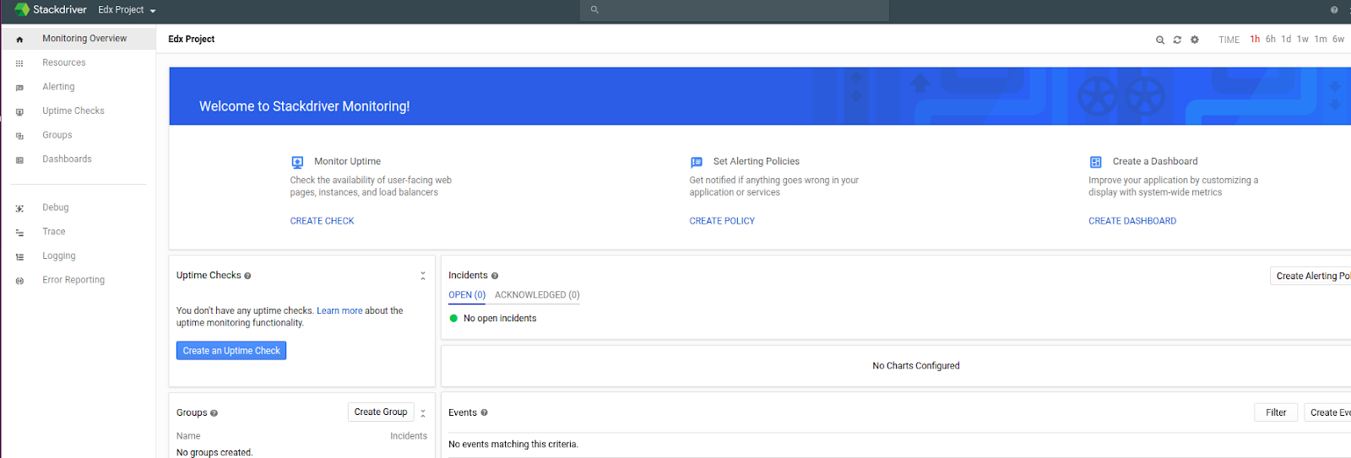Viewport: 1351px width, 458px height.
Task: Click help icon beside Incidents
Action: click(495, 276)
